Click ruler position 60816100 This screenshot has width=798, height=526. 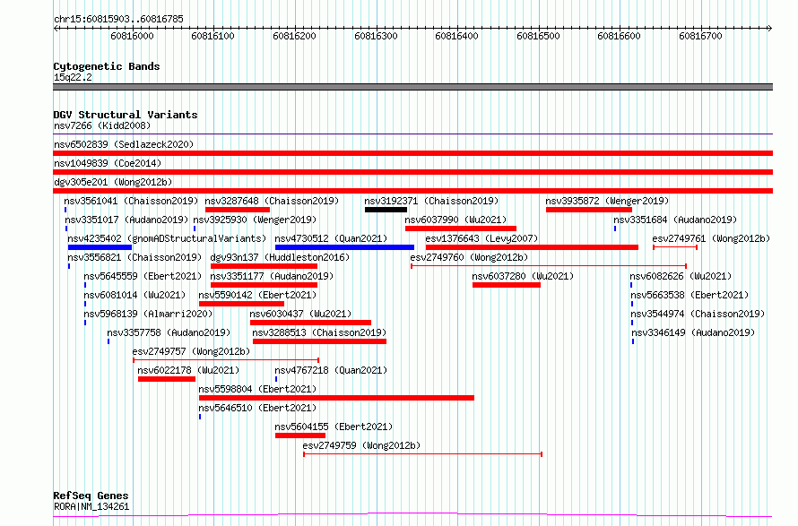[x=213, y=36]
